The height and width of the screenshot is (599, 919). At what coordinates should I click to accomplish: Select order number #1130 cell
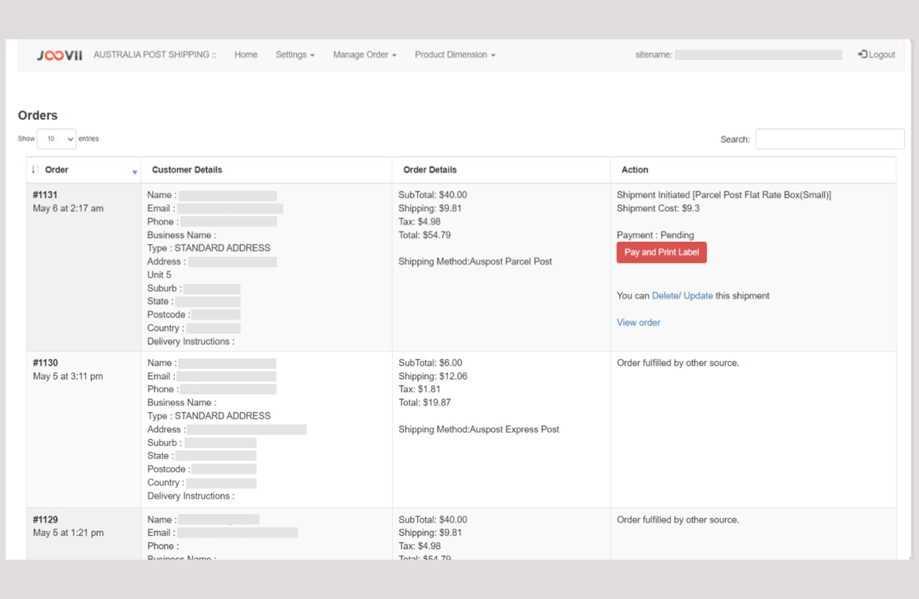click(45, 363)
